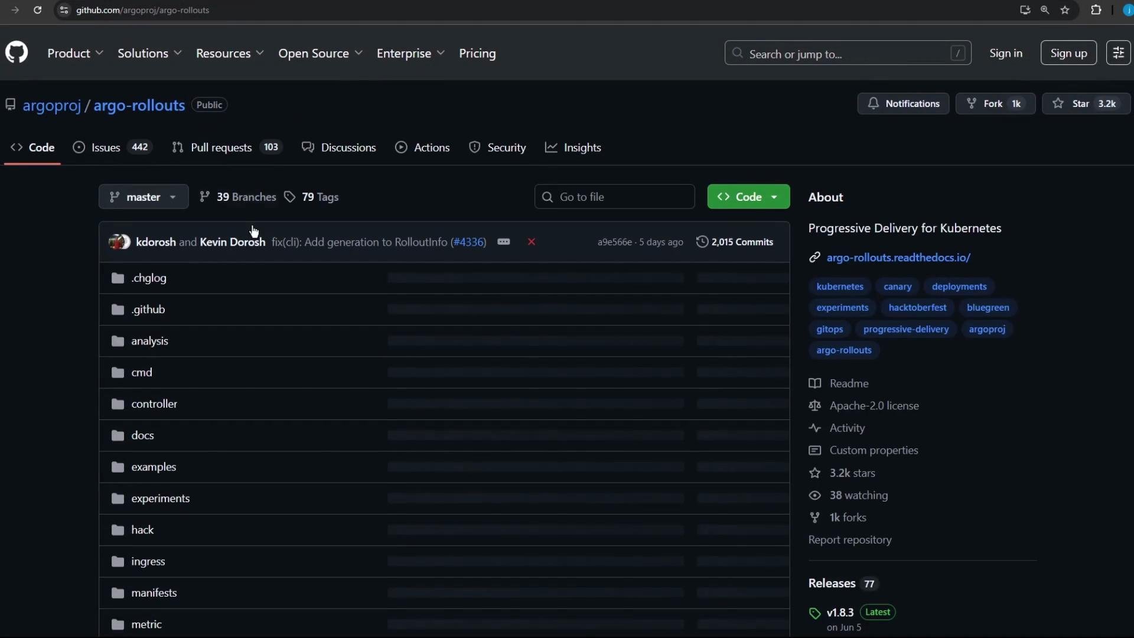1134x638 pixels.
Task: Click the Sign in link
Action: pos(1006,53)
